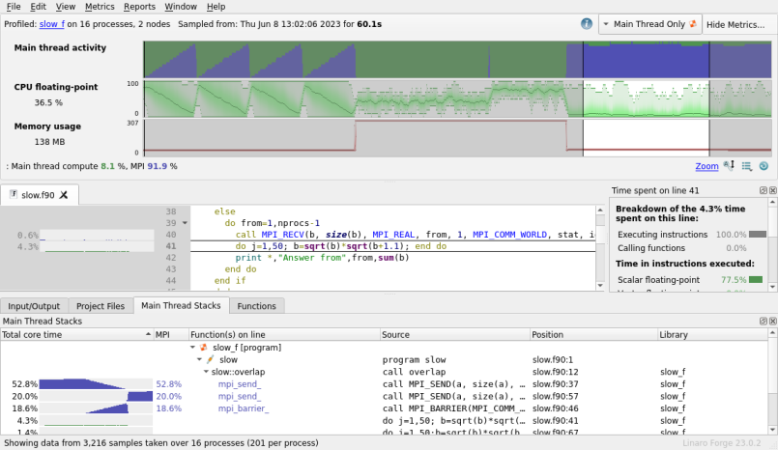
Task: Click the Zoom link
Action: click(706, 166)
